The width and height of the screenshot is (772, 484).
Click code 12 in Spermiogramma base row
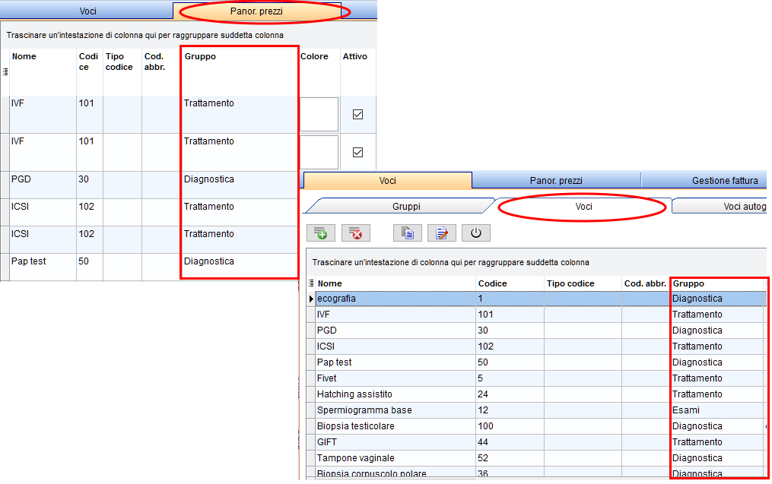click(510, 410)
